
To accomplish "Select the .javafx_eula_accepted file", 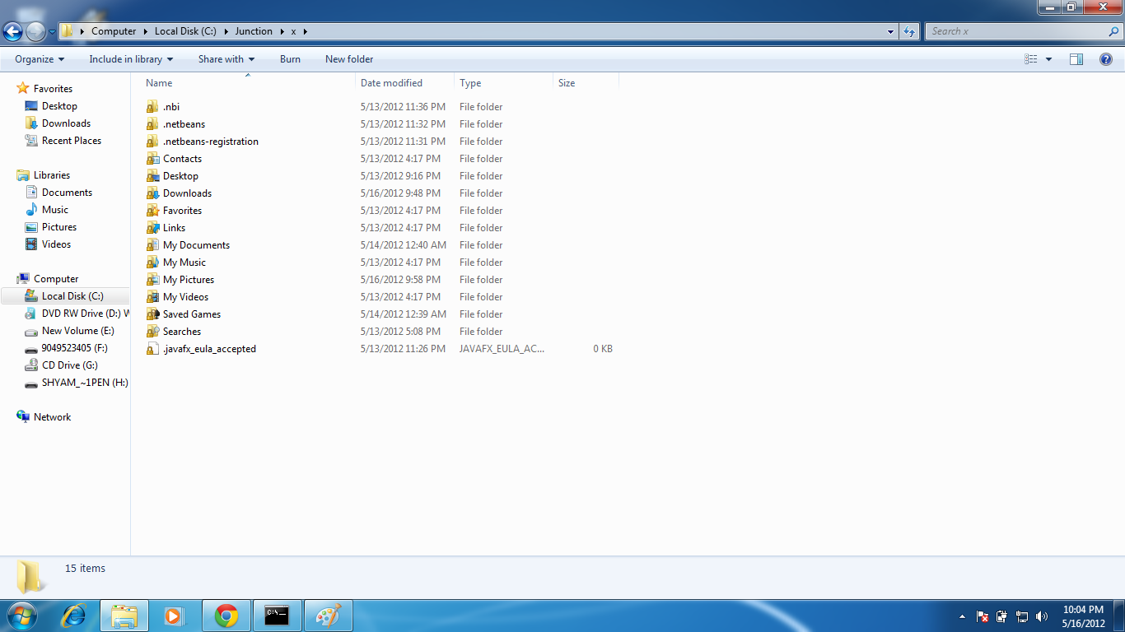I will 202,349.
